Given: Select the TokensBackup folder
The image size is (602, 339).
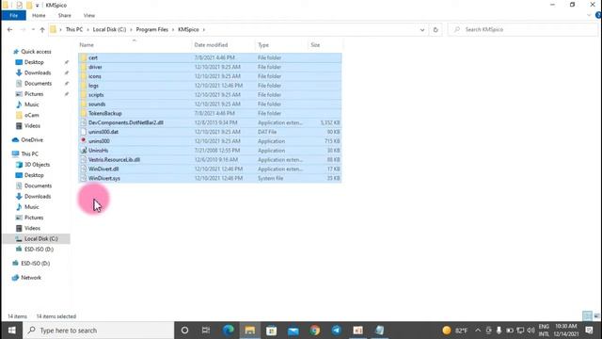Looking at the screenshot, I should tap(210, 113).
